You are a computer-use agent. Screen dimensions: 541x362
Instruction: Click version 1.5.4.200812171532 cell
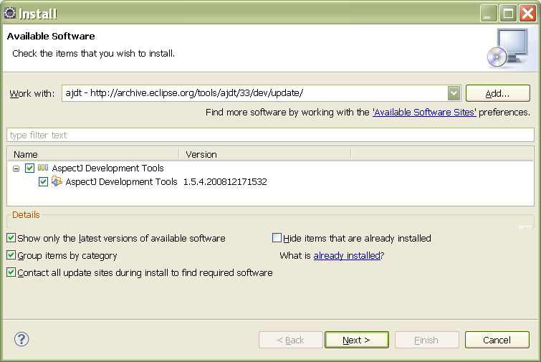pyautogui.click(x=225, y=181)
